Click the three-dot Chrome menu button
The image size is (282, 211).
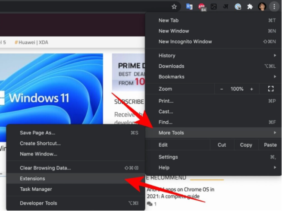[x=274, y=7]
